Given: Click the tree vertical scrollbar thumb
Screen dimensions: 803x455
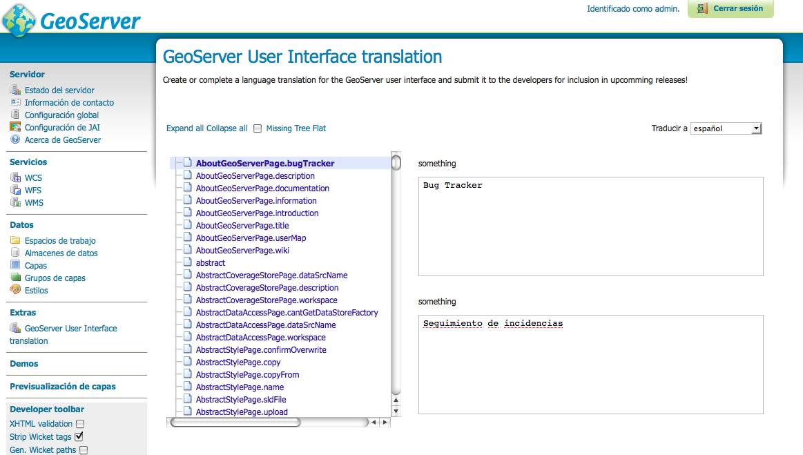Looking at the screenshot, I should (396, 162).
